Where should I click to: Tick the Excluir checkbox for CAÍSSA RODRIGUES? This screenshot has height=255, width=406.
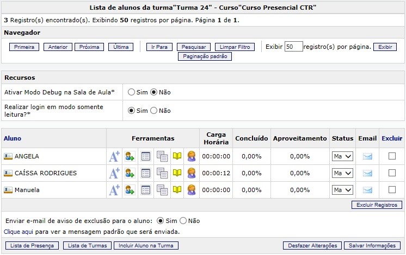pos(392,173)
